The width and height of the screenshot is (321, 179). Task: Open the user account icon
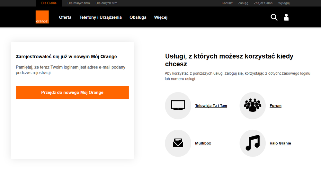point(286,17)
